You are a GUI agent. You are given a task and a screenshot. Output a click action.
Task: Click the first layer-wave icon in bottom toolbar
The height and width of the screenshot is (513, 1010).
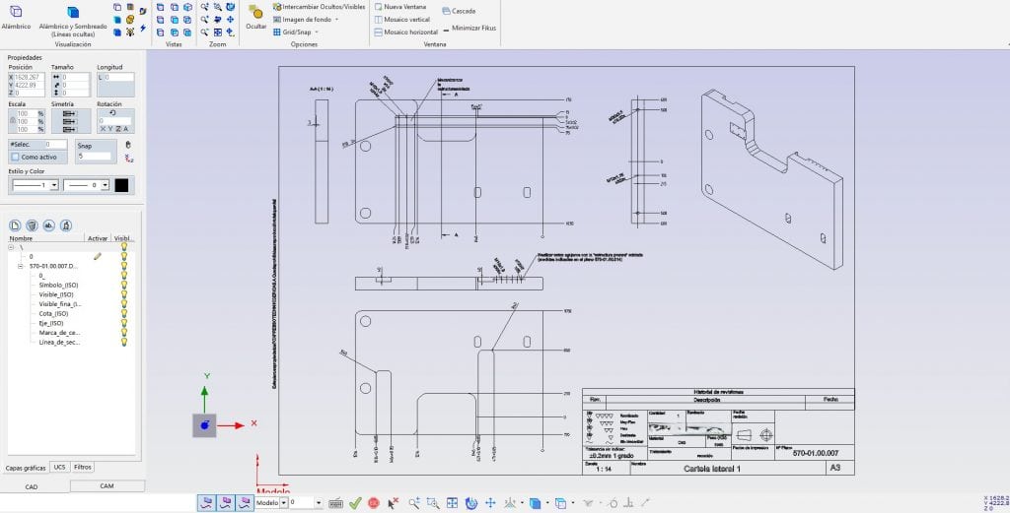click(206, 503)
